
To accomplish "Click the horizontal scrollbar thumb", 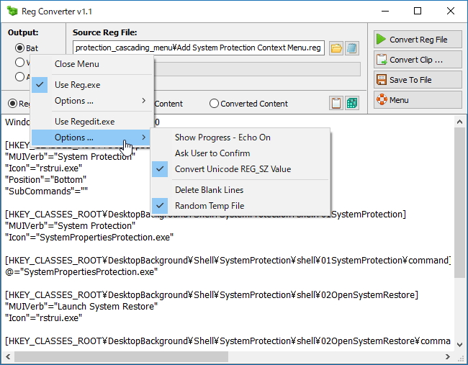I will (121, 356).
